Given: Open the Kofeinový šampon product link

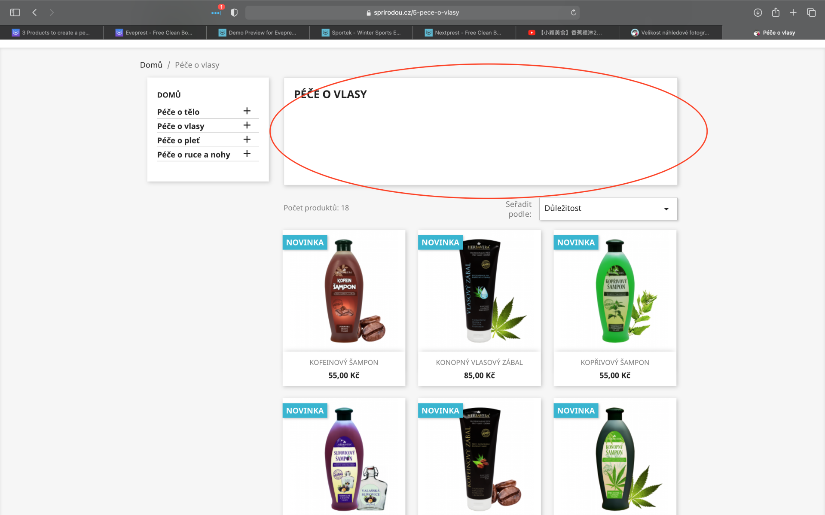Looking at the screenshot, I should [344, 362].
